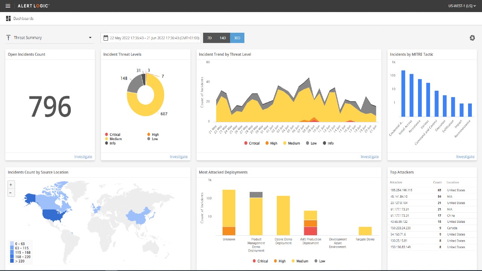Click the Alert Logic logo

coord(33,6)
